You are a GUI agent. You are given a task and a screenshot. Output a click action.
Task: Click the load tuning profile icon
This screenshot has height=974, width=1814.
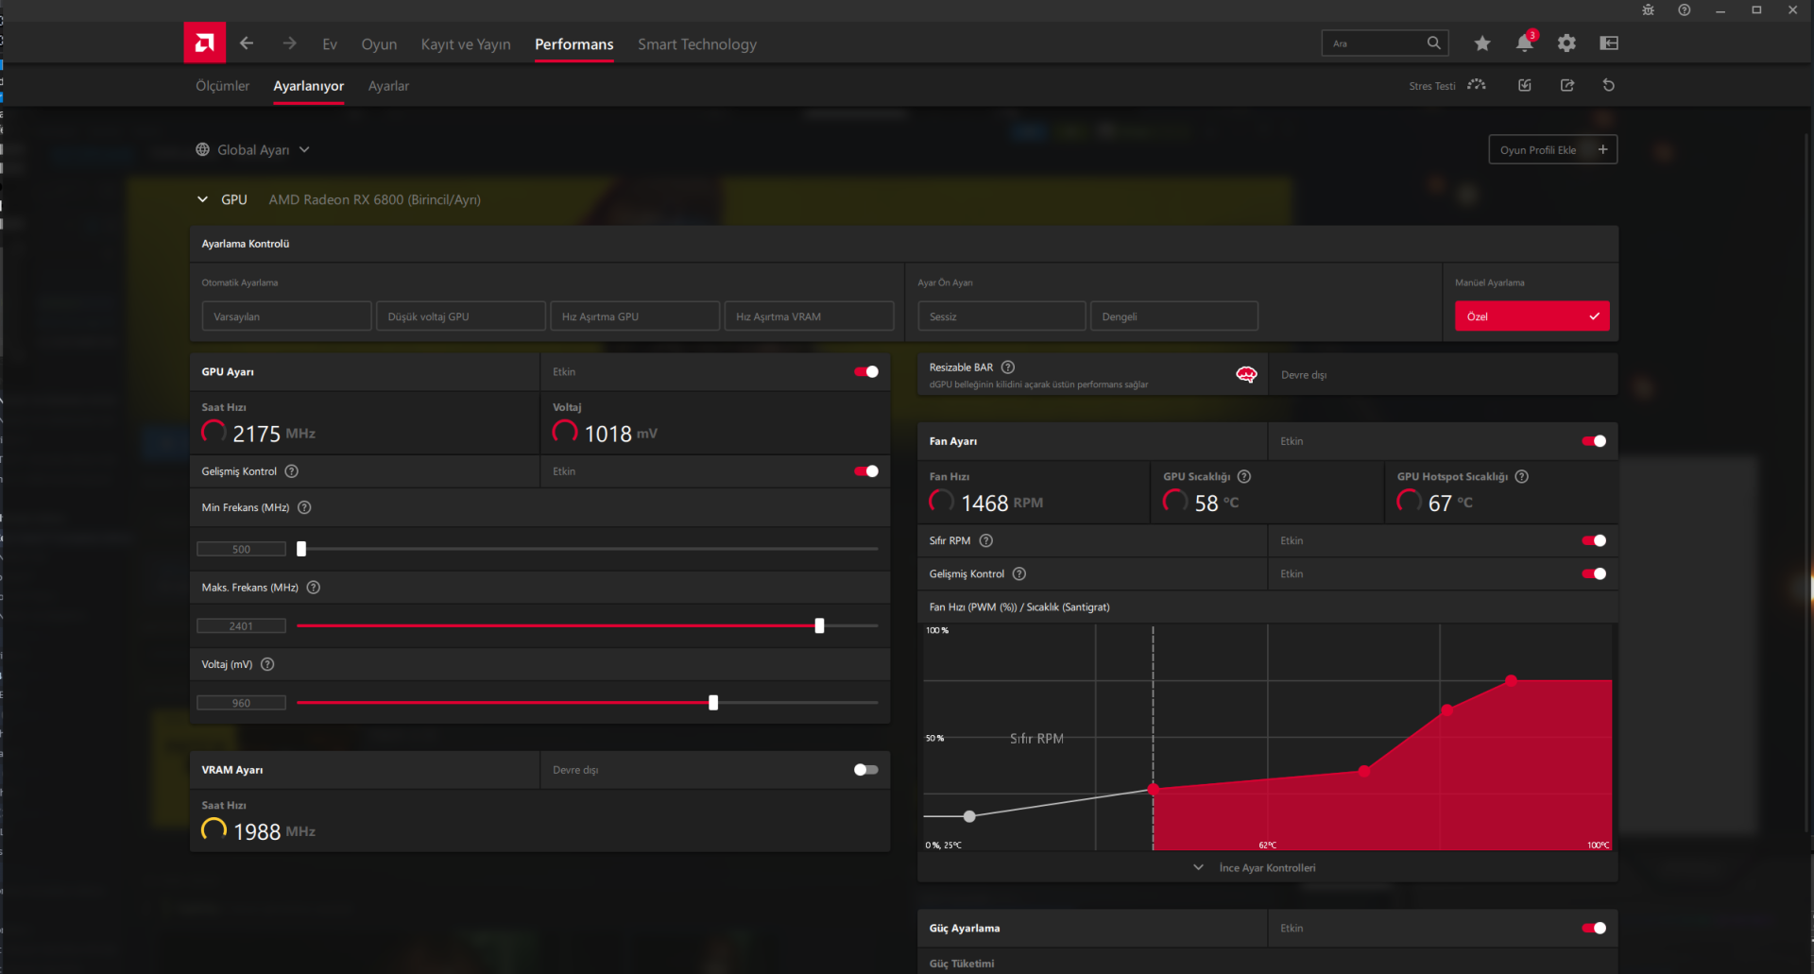point(1525,85)
